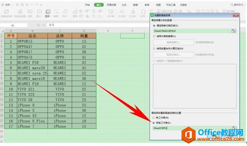The width and height of the screenshot is (247, 146).
Task: Click the PivotChart (数据透视图) ribbon icon
Action: click(x=20, y=12)
